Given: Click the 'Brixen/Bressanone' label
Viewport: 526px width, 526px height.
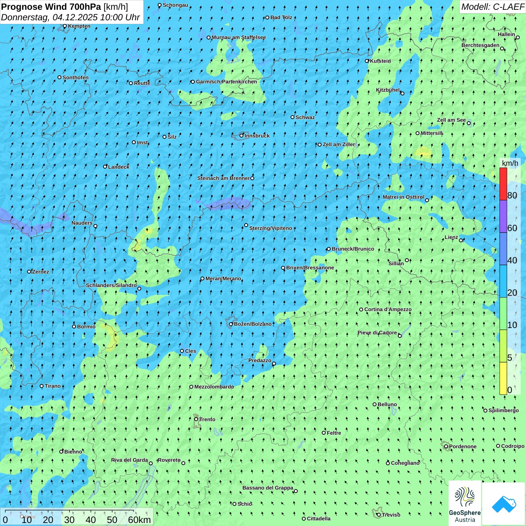Looking at the screenshot, I should tap(310, 268).
